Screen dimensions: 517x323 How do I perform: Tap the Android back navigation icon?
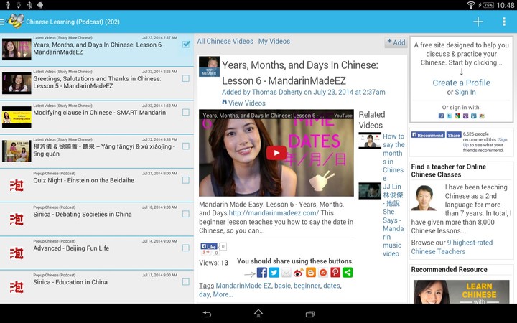tap(207, 314)
